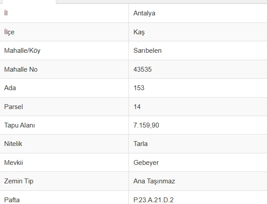Select the Parsel row label
This screenshot has width=267, height=204.
(x=13, y=107)
